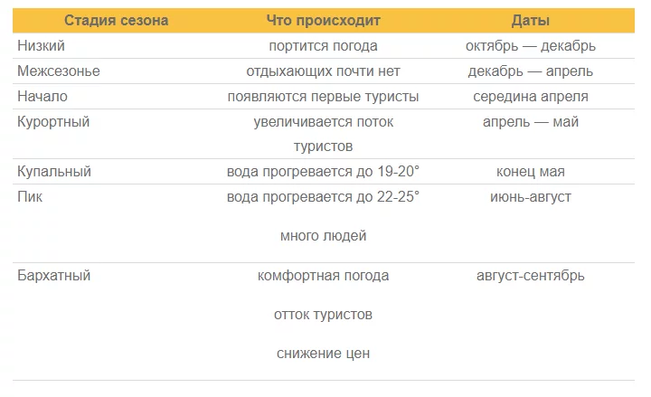Click the "декабрь — апрель" date cell
Image resolution: width=651 pixels, height=397 pixels.
tap(530, 71)
